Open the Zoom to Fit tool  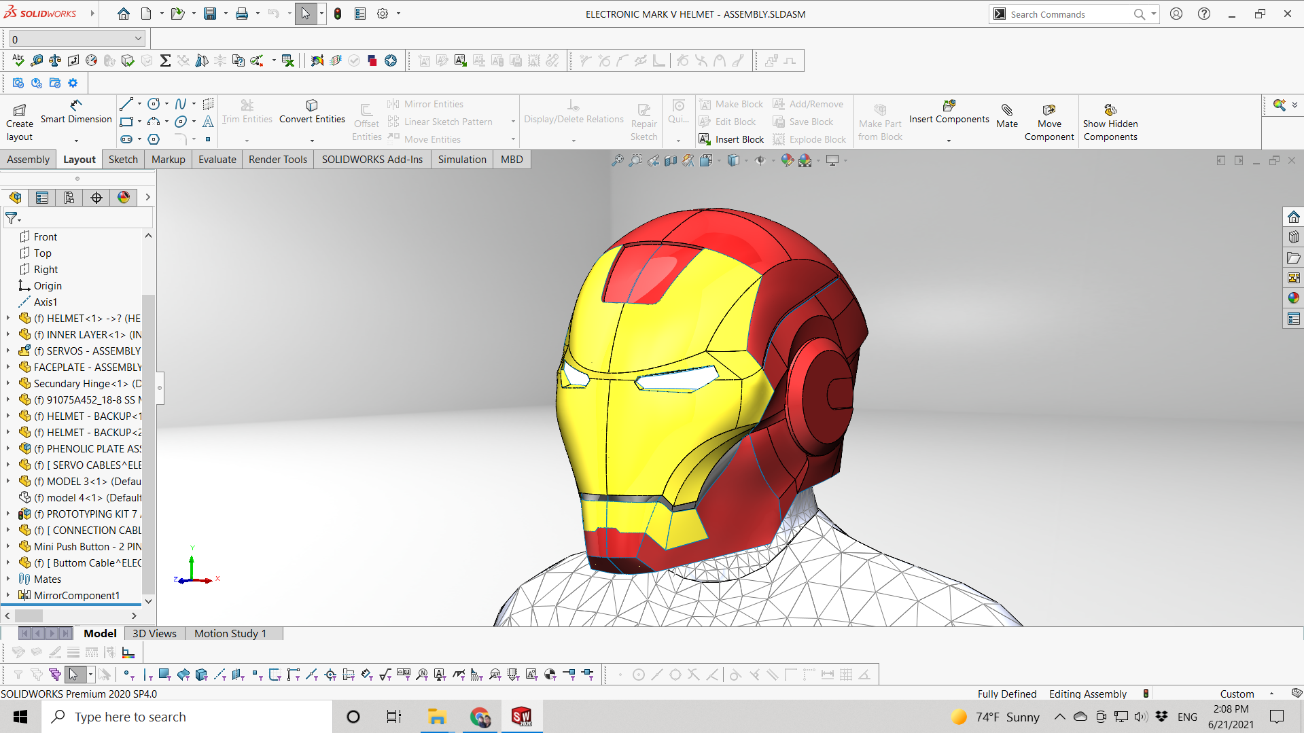[617, 160]
